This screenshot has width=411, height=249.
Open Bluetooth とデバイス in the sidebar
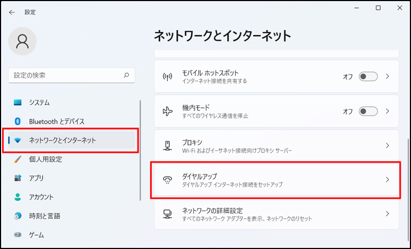click(56, 122)
